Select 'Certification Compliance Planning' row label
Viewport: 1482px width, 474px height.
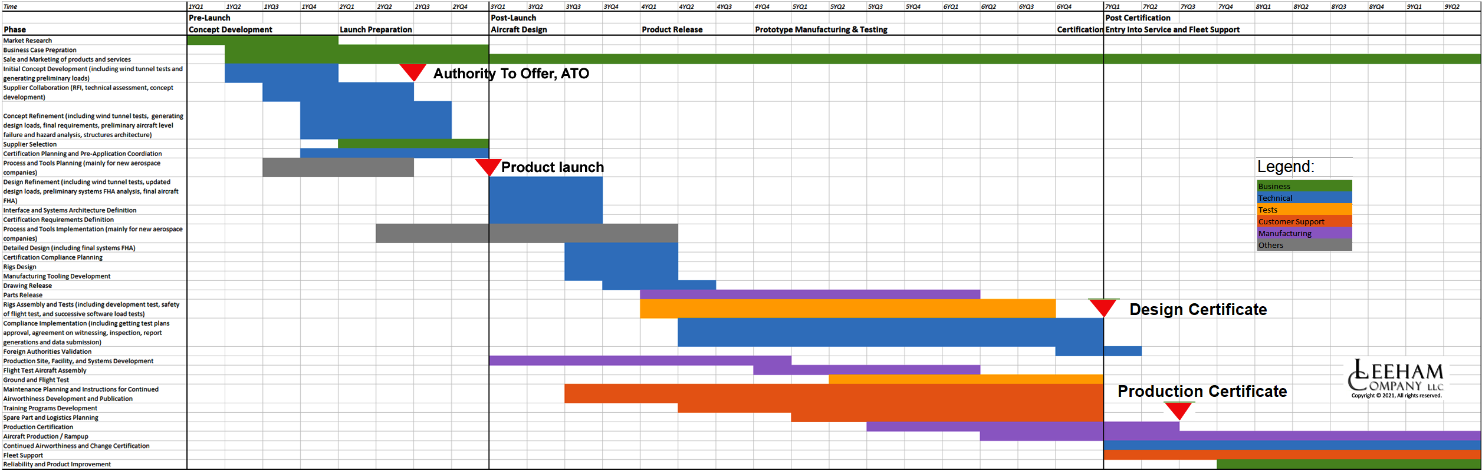[53, 257]
